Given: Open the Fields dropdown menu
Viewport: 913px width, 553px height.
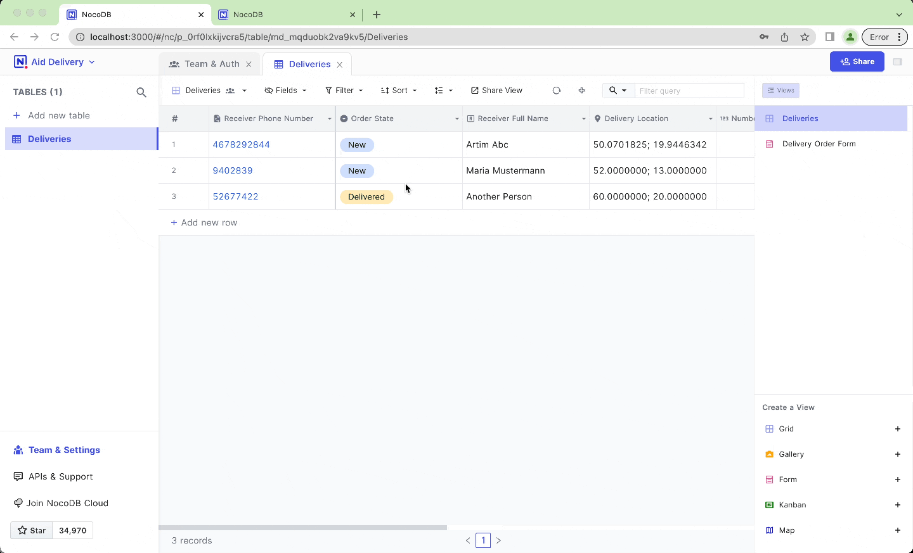Looking at the screenshot, I should coord(285,91).
